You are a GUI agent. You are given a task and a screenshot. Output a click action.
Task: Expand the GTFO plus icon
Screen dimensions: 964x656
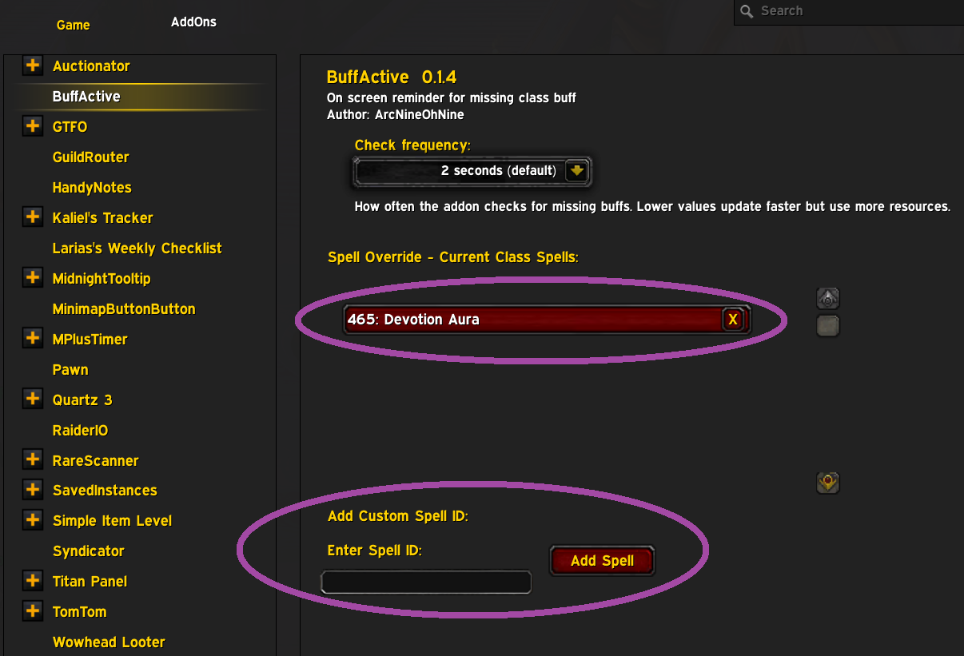coord(33,126)
